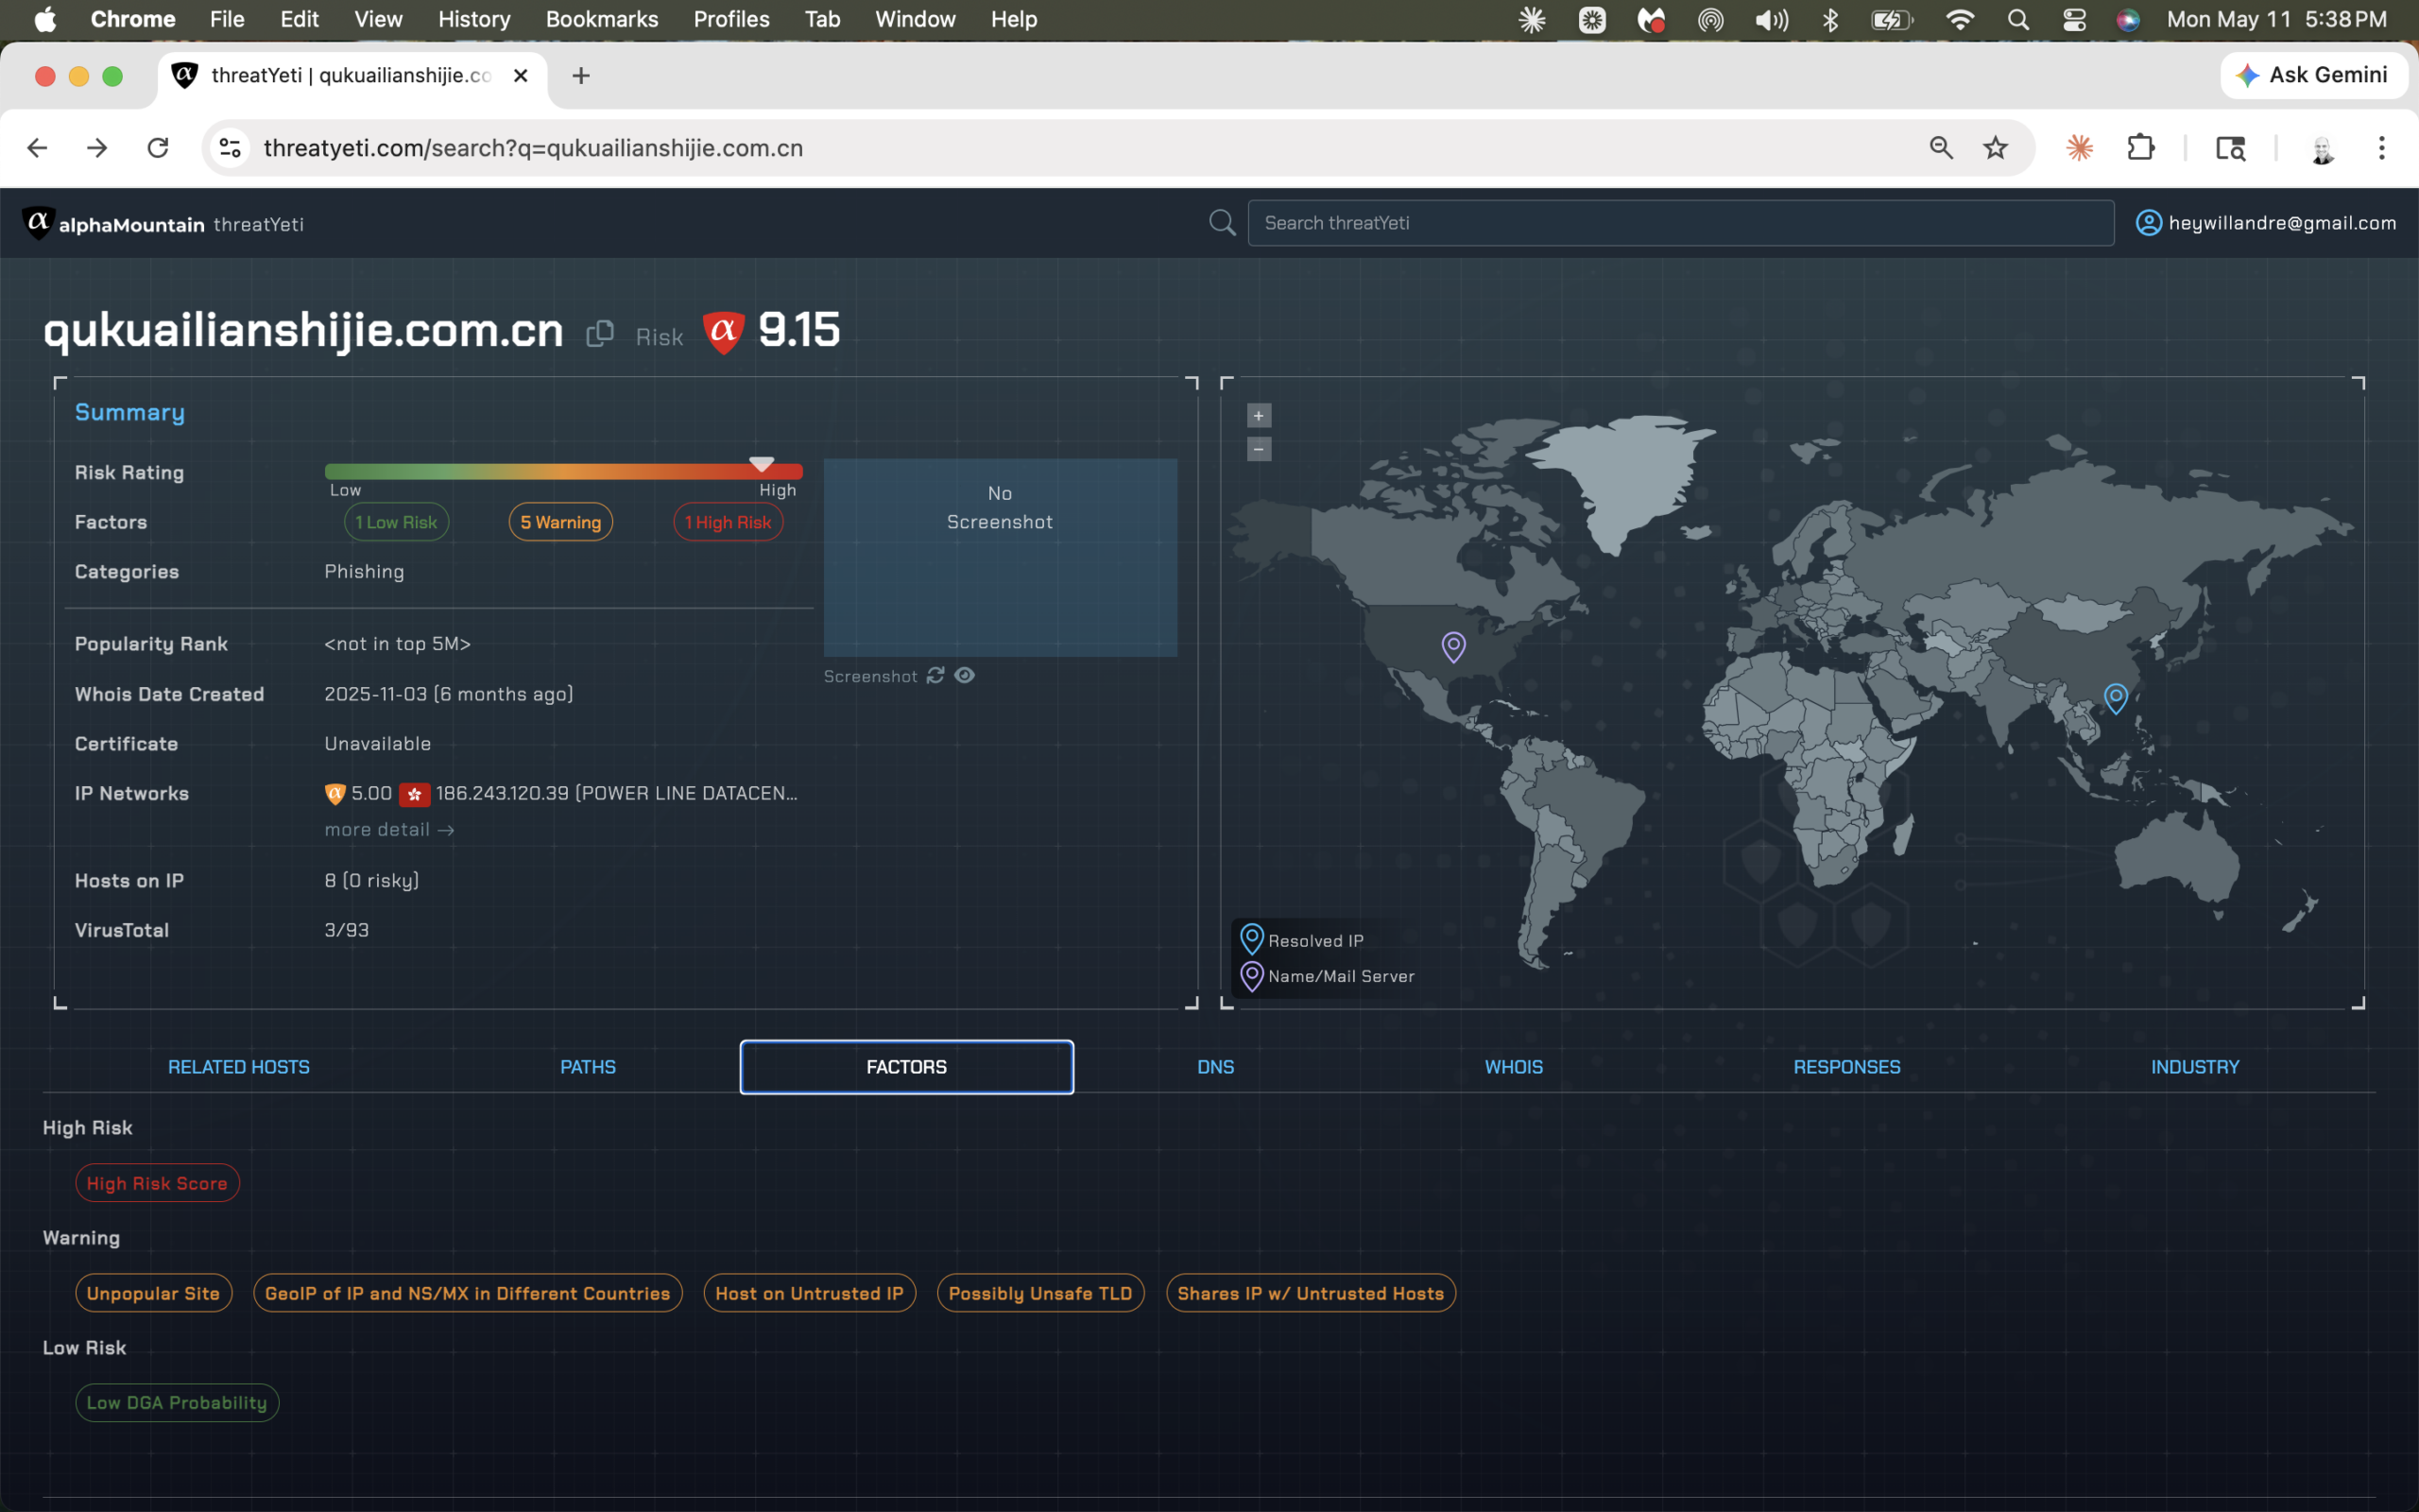Click the resolved IP pin near Hong Kong
The image size is (2419, 1512).
(x=2115, y=698)
